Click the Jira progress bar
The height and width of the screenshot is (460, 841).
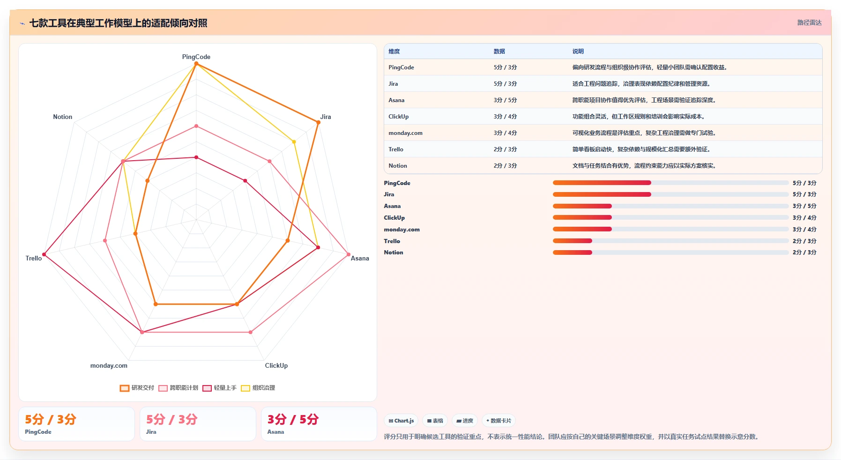(671, 194)
